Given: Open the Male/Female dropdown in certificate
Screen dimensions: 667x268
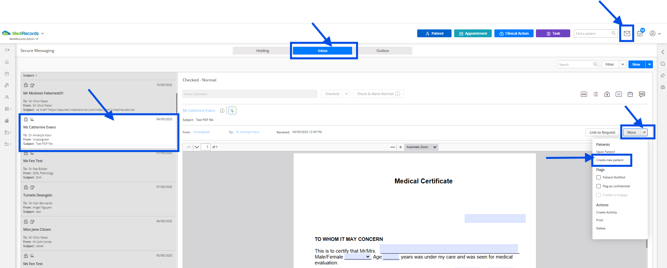Looking at the screenshot, I should tap(358, 257).
